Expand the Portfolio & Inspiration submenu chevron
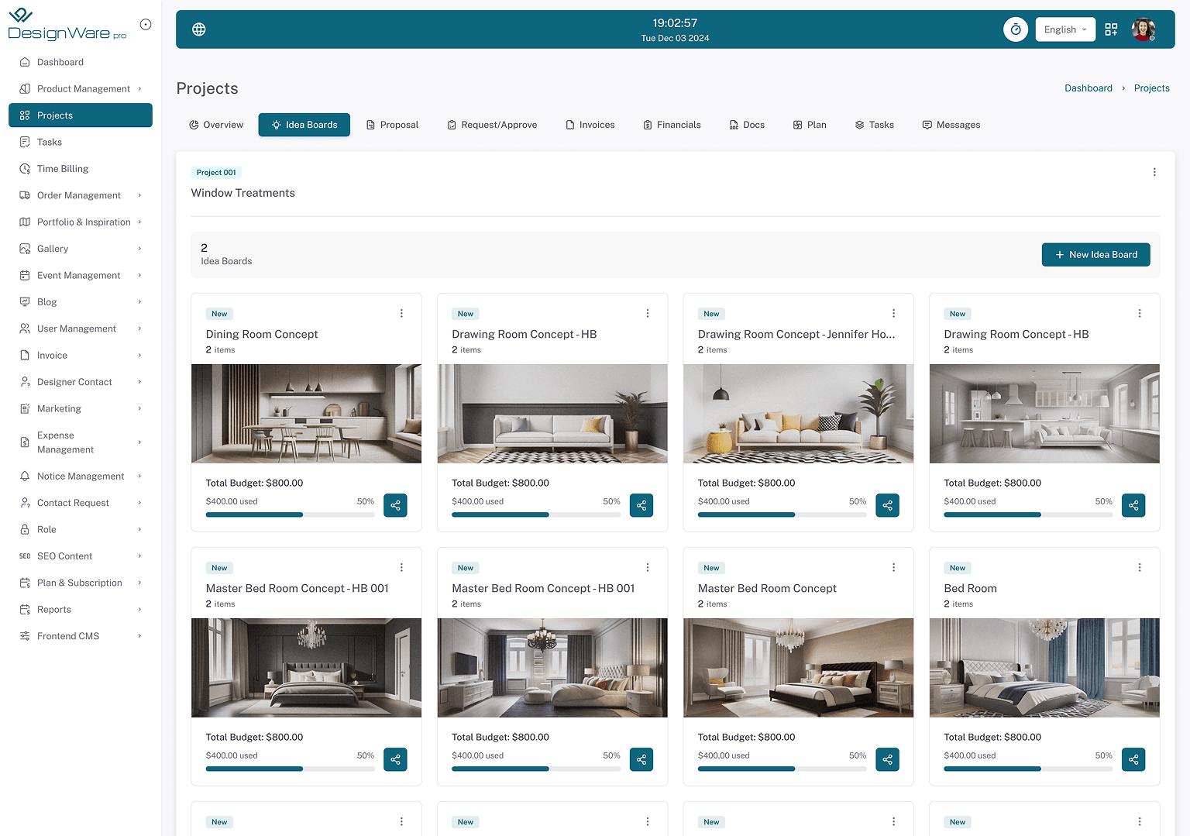 [140, 222]
